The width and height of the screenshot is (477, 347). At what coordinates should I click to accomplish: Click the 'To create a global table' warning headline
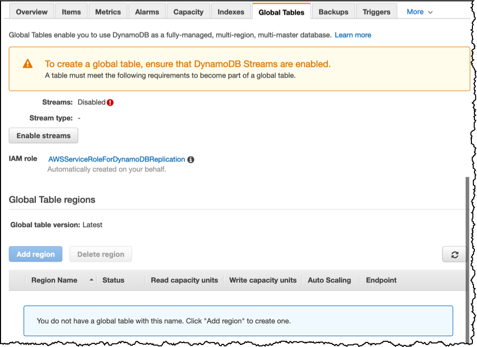coord(188,64)
